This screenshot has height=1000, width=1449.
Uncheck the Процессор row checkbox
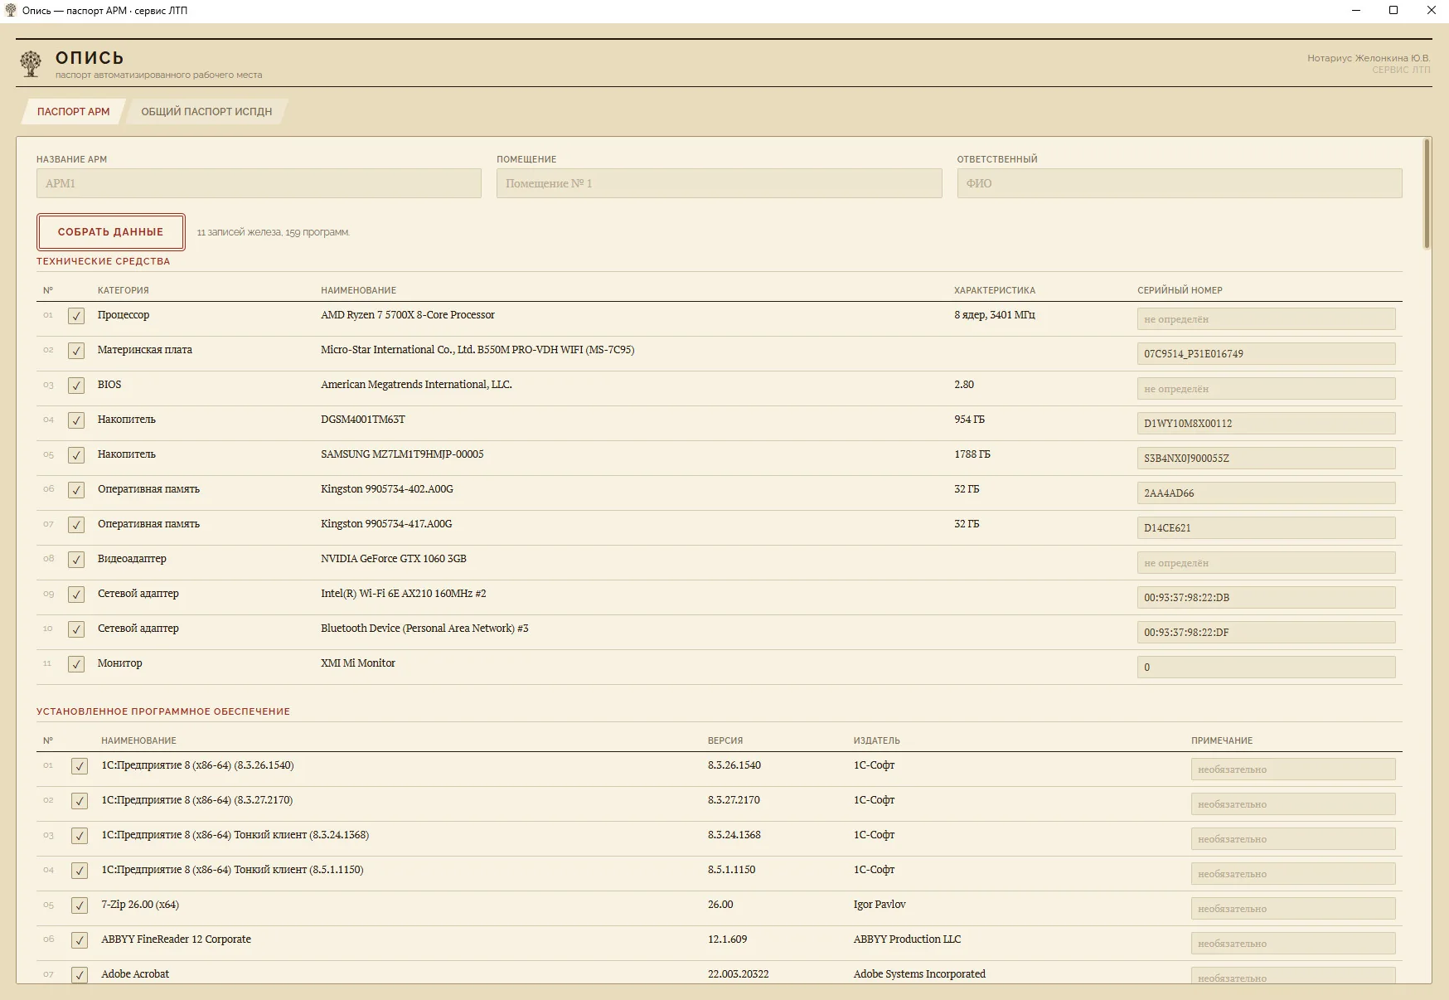click(76, 316)
